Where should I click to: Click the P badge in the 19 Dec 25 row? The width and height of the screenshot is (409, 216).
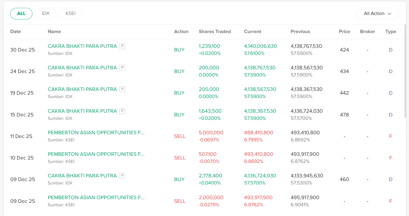[122, 89]
